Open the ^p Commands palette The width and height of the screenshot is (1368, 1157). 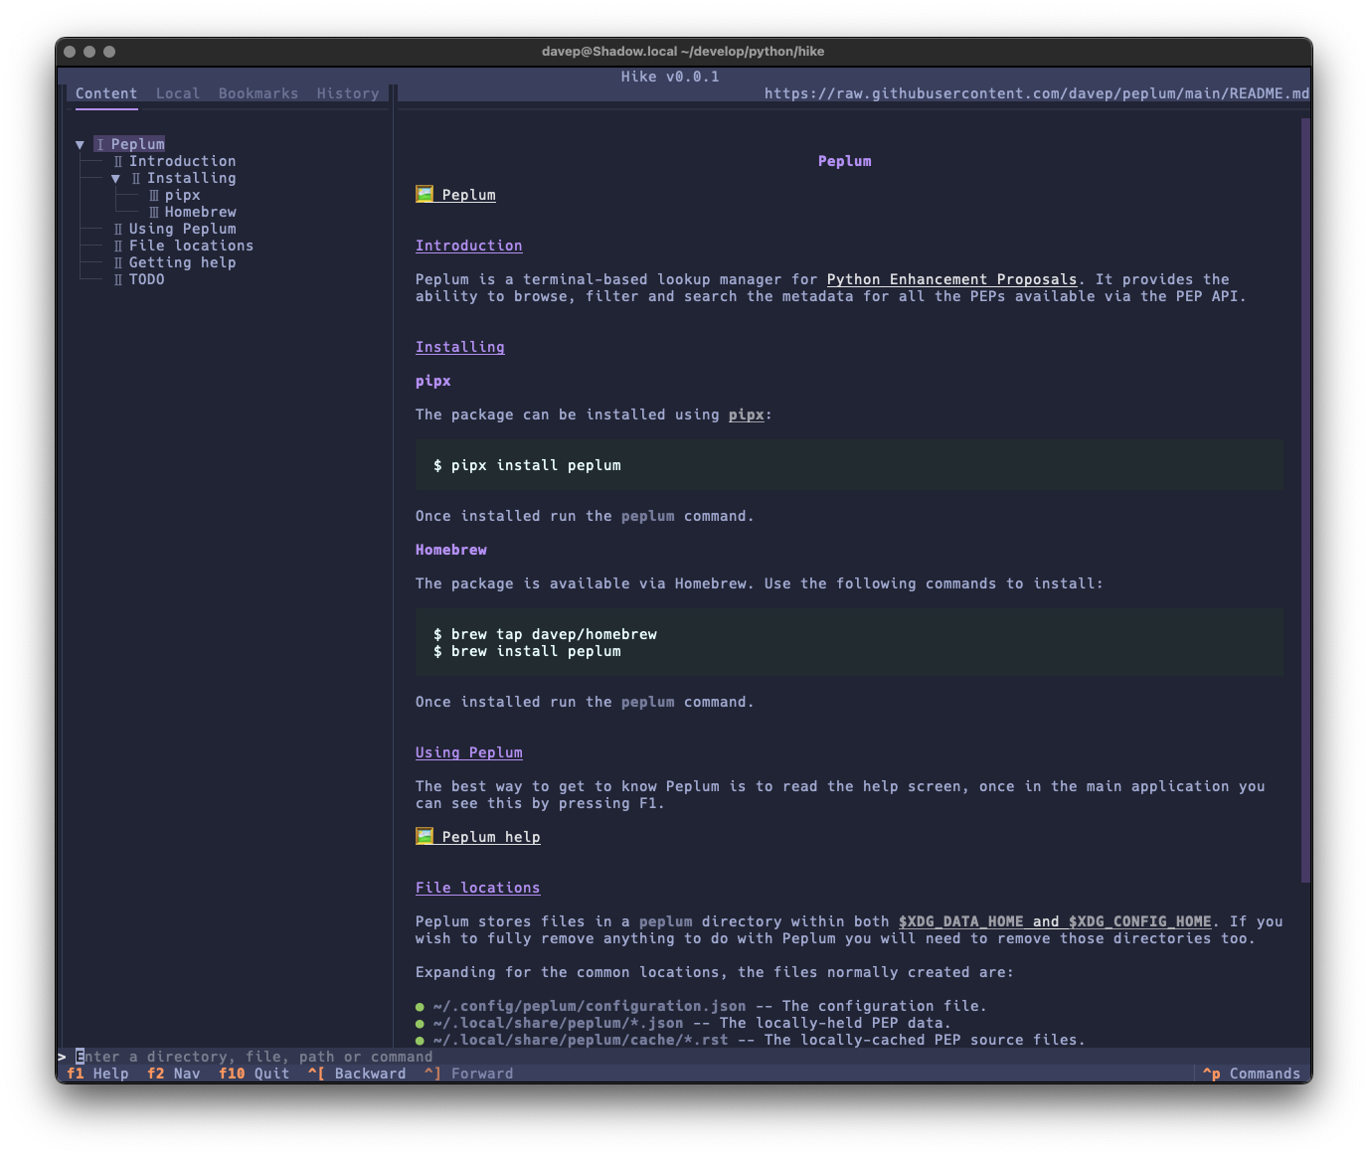click(x=1252, y=1074)
